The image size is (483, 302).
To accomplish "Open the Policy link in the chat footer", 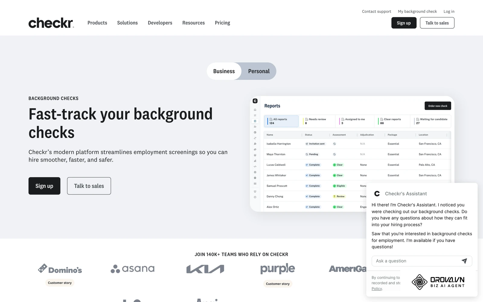I will coord(377,289).
